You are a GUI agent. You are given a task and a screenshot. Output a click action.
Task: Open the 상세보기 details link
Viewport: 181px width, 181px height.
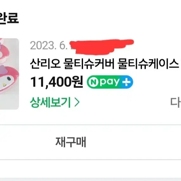tap(55, 102)
